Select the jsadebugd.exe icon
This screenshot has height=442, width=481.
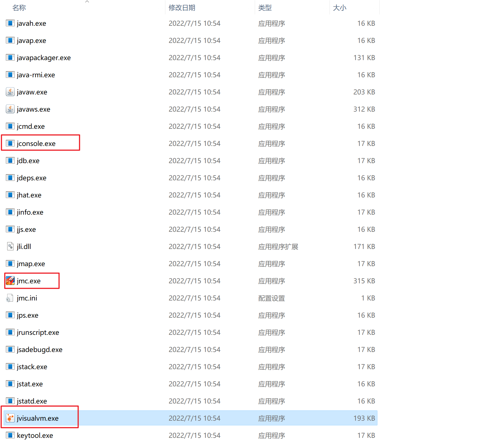click(x=10, y=350)
